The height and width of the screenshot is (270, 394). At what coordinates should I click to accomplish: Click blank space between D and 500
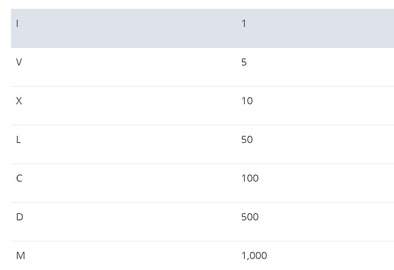click(x=126, y=222)
